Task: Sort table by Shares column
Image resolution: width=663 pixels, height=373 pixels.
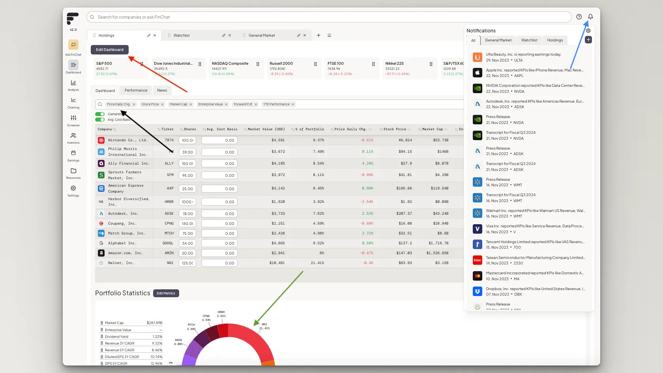Action: click(188, 129)
